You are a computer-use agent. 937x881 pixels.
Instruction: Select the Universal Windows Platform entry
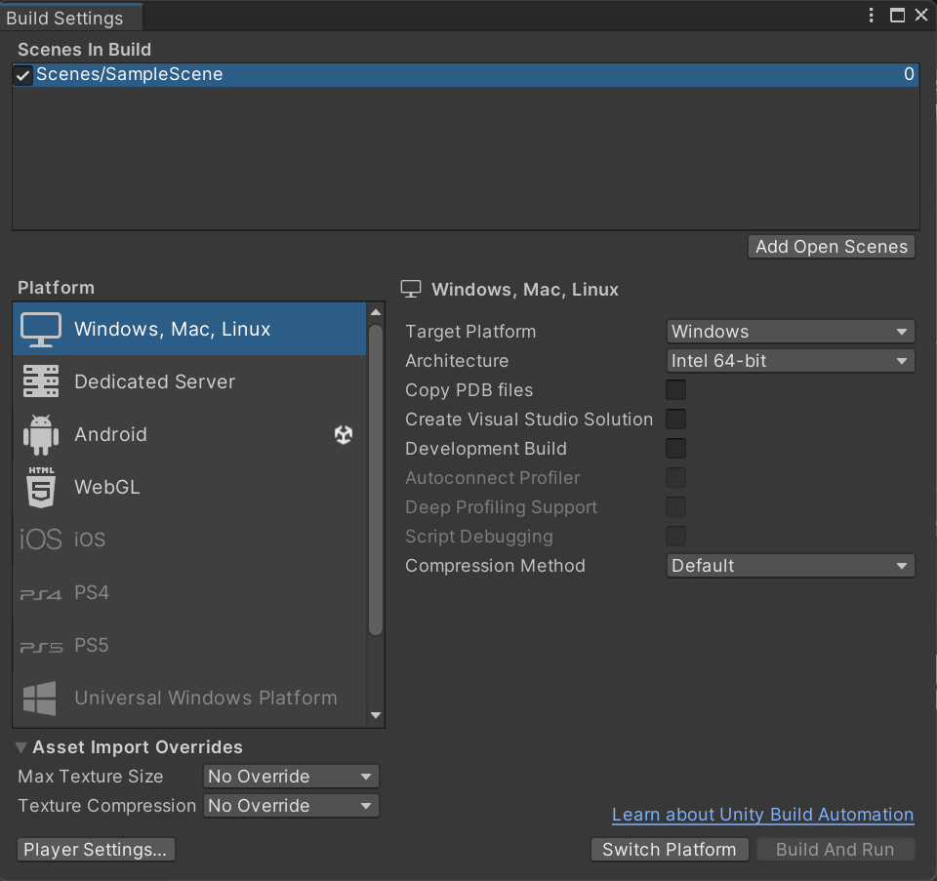[x=189, y=698]
